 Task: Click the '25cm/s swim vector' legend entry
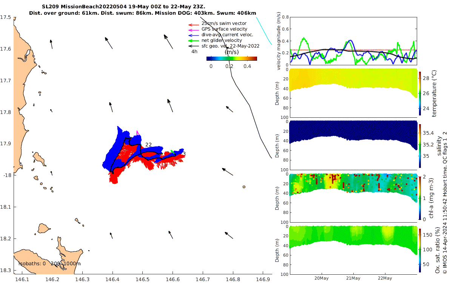coord(224,23)
